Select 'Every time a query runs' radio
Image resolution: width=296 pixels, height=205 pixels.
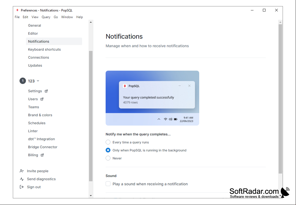tap(108, 142)
